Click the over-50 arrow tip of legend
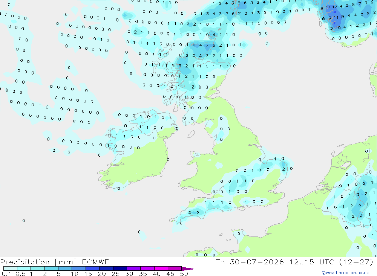 click(188, 268)
